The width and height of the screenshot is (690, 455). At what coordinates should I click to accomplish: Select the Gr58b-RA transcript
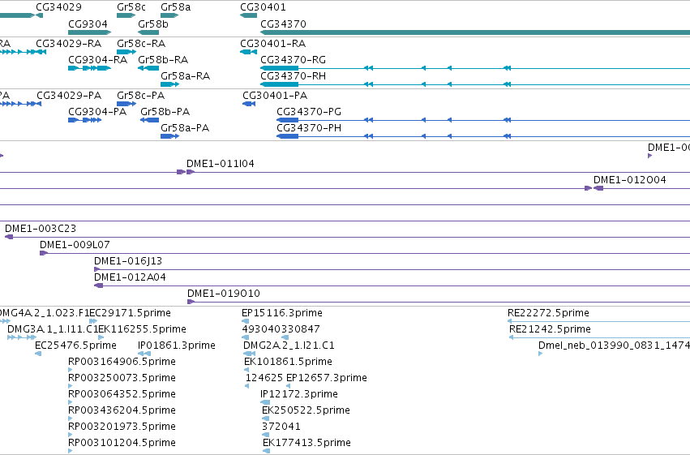point(163,60)
